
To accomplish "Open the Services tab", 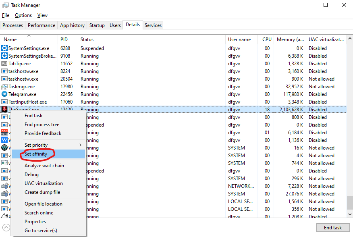I will (x=153, y=25).
